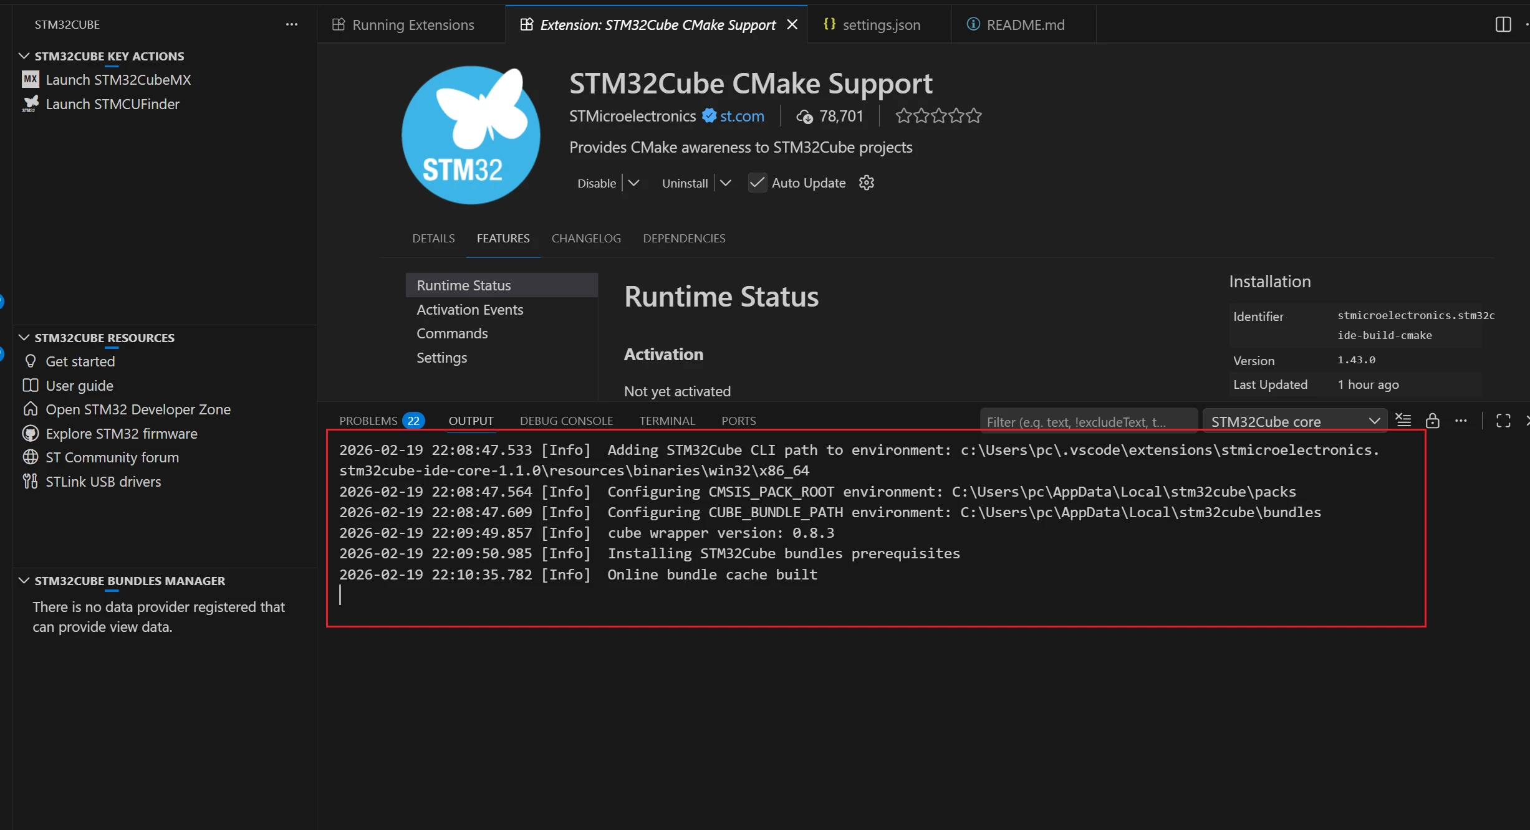Clear the output panel contents

1403,421
